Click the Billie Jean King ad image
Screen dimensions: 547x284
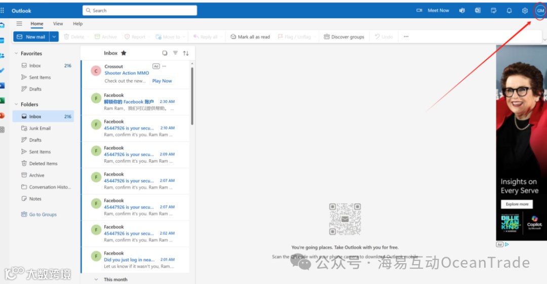coord(522,143)
